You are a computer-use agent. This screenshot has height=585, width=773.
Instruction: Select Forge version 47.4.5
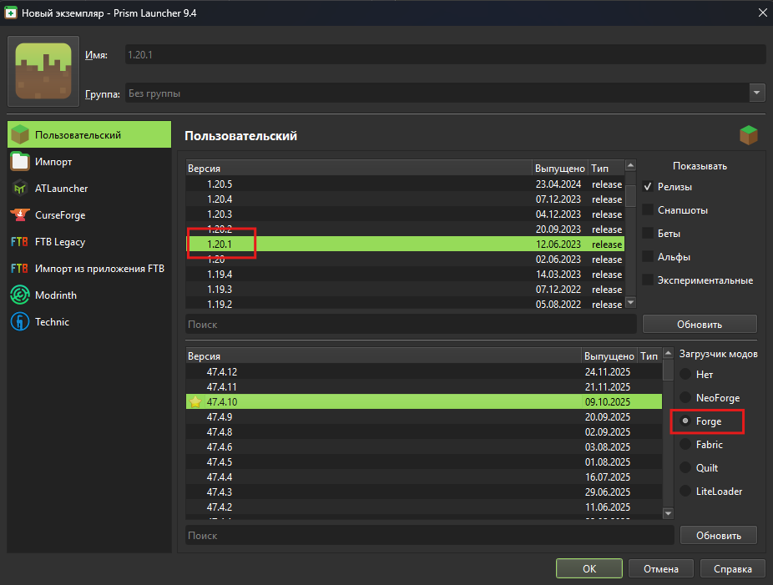point(424,461)
